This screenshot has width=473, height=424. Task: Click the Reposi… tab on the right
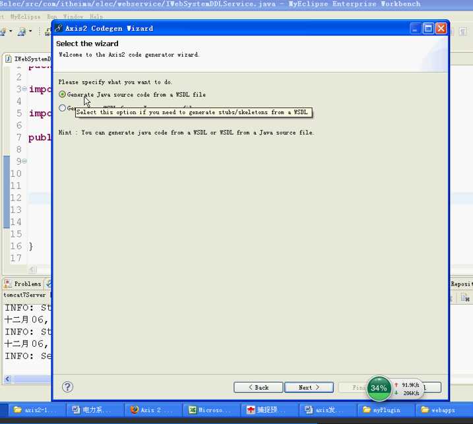tap(460, 284)
